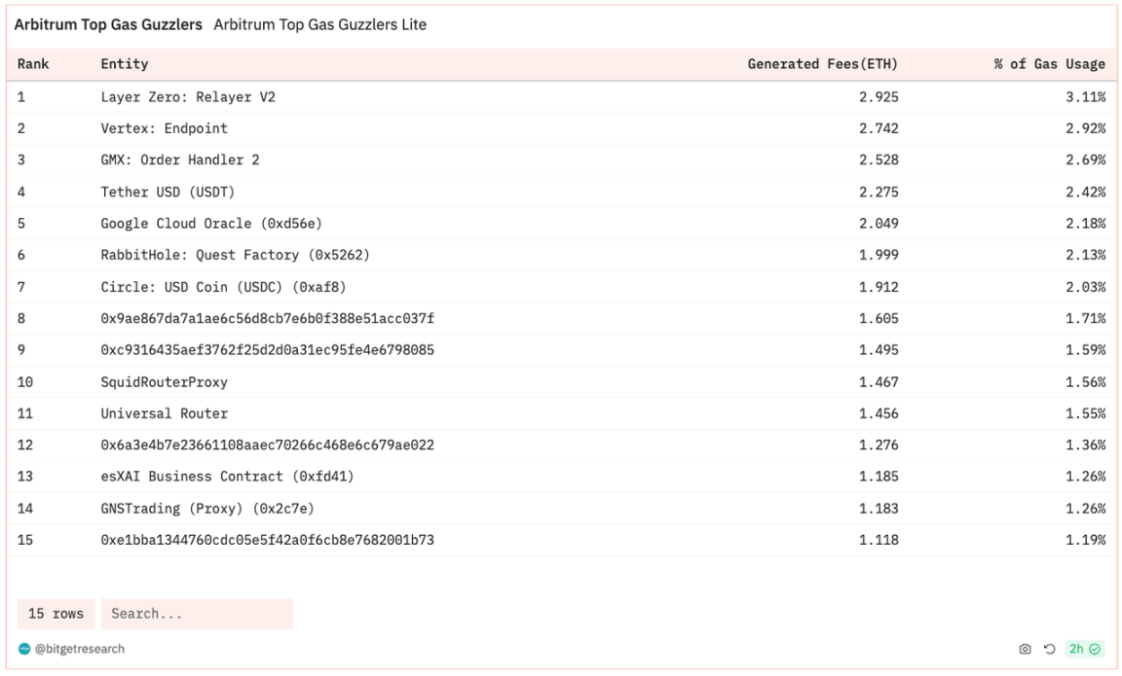The width and height of the screenshot is (1122, 676).
Task: Open the @bitgetresearch profile link
Action: coord(80,649)
